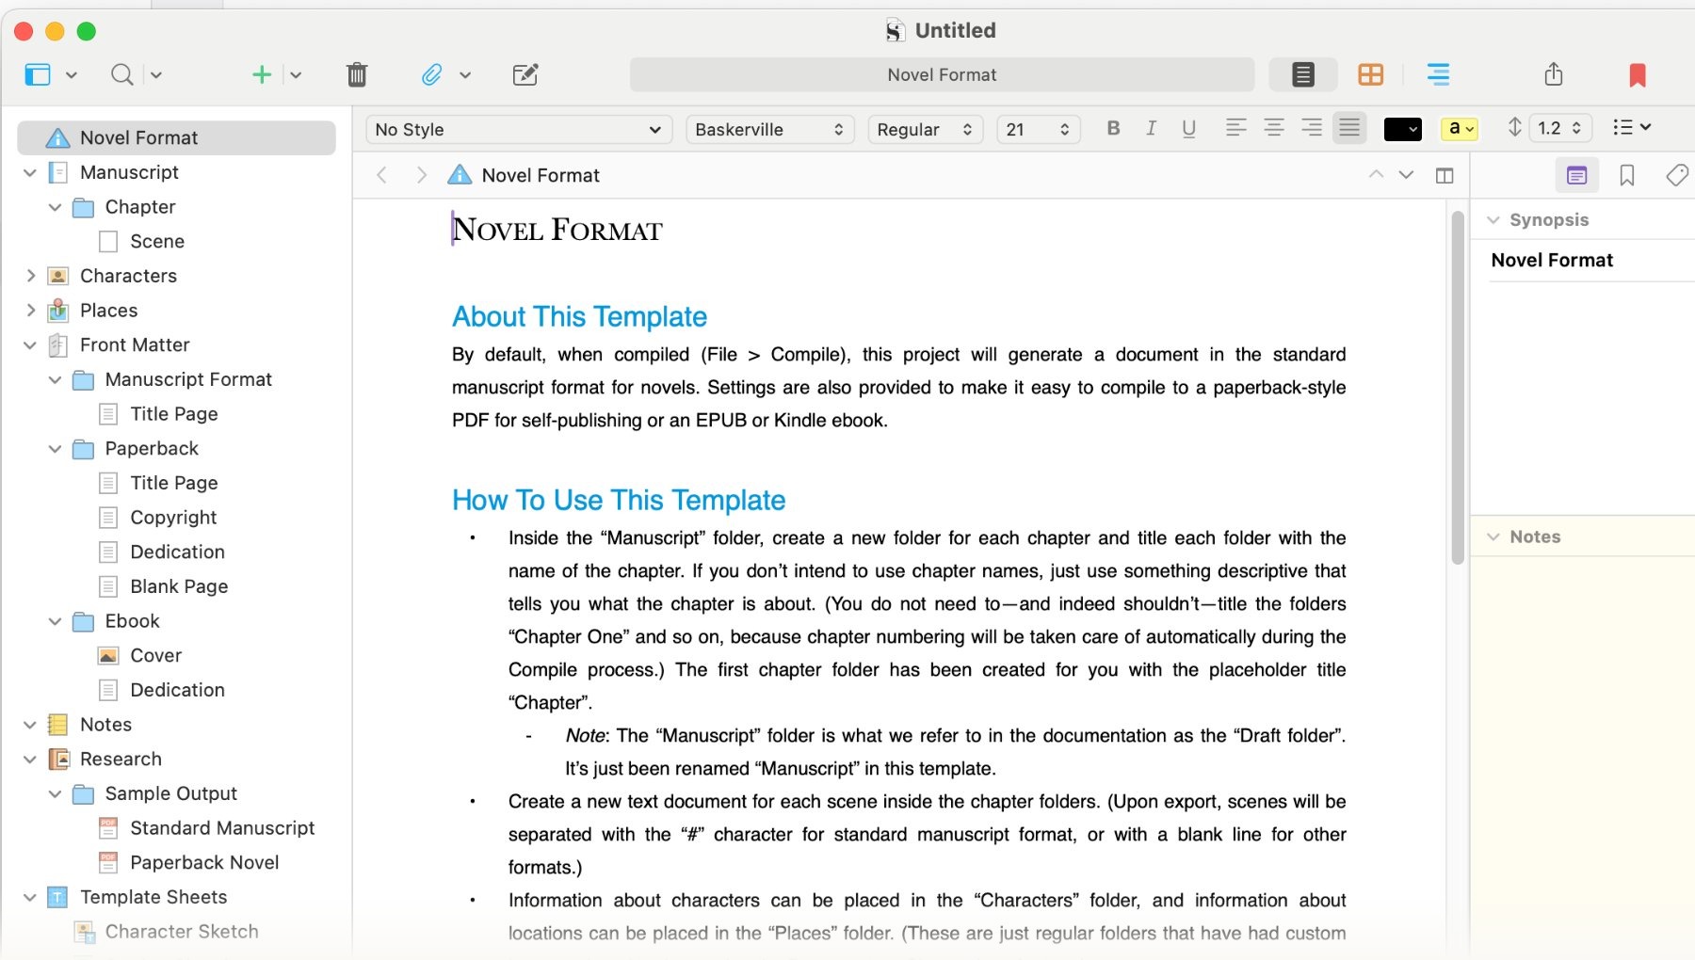
Task: Open the No Style dropdown
Action: [x=517, y=129]
